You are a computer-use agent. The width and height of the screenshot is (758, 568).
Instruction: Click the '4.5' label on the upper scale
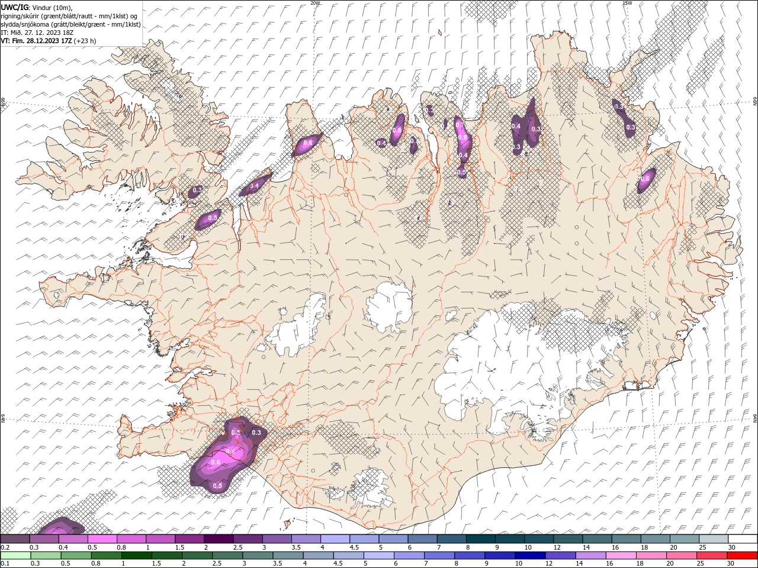point(354,547)
